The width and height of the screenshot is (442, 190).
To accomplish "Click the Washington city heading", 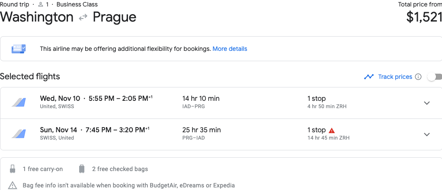I will (37, 17).
